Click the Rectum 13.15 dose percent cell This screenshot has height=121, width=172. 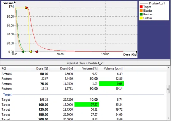[45, 89]
